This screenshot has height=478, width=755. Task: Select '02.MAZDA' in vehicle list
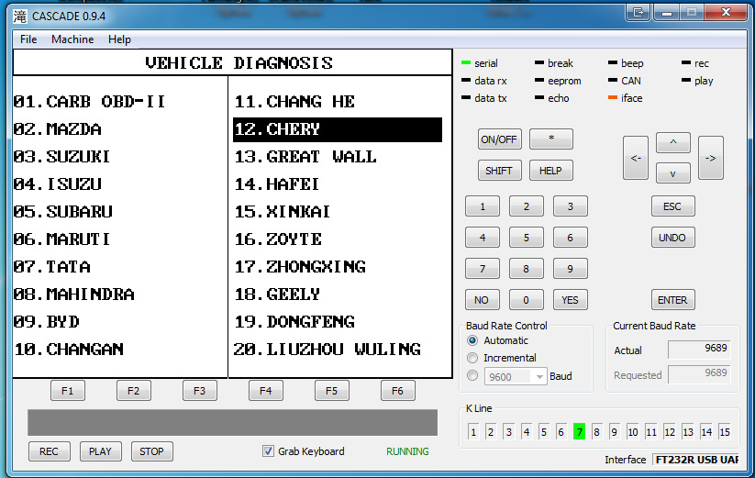pyautogui.click(x=57, y=129)
